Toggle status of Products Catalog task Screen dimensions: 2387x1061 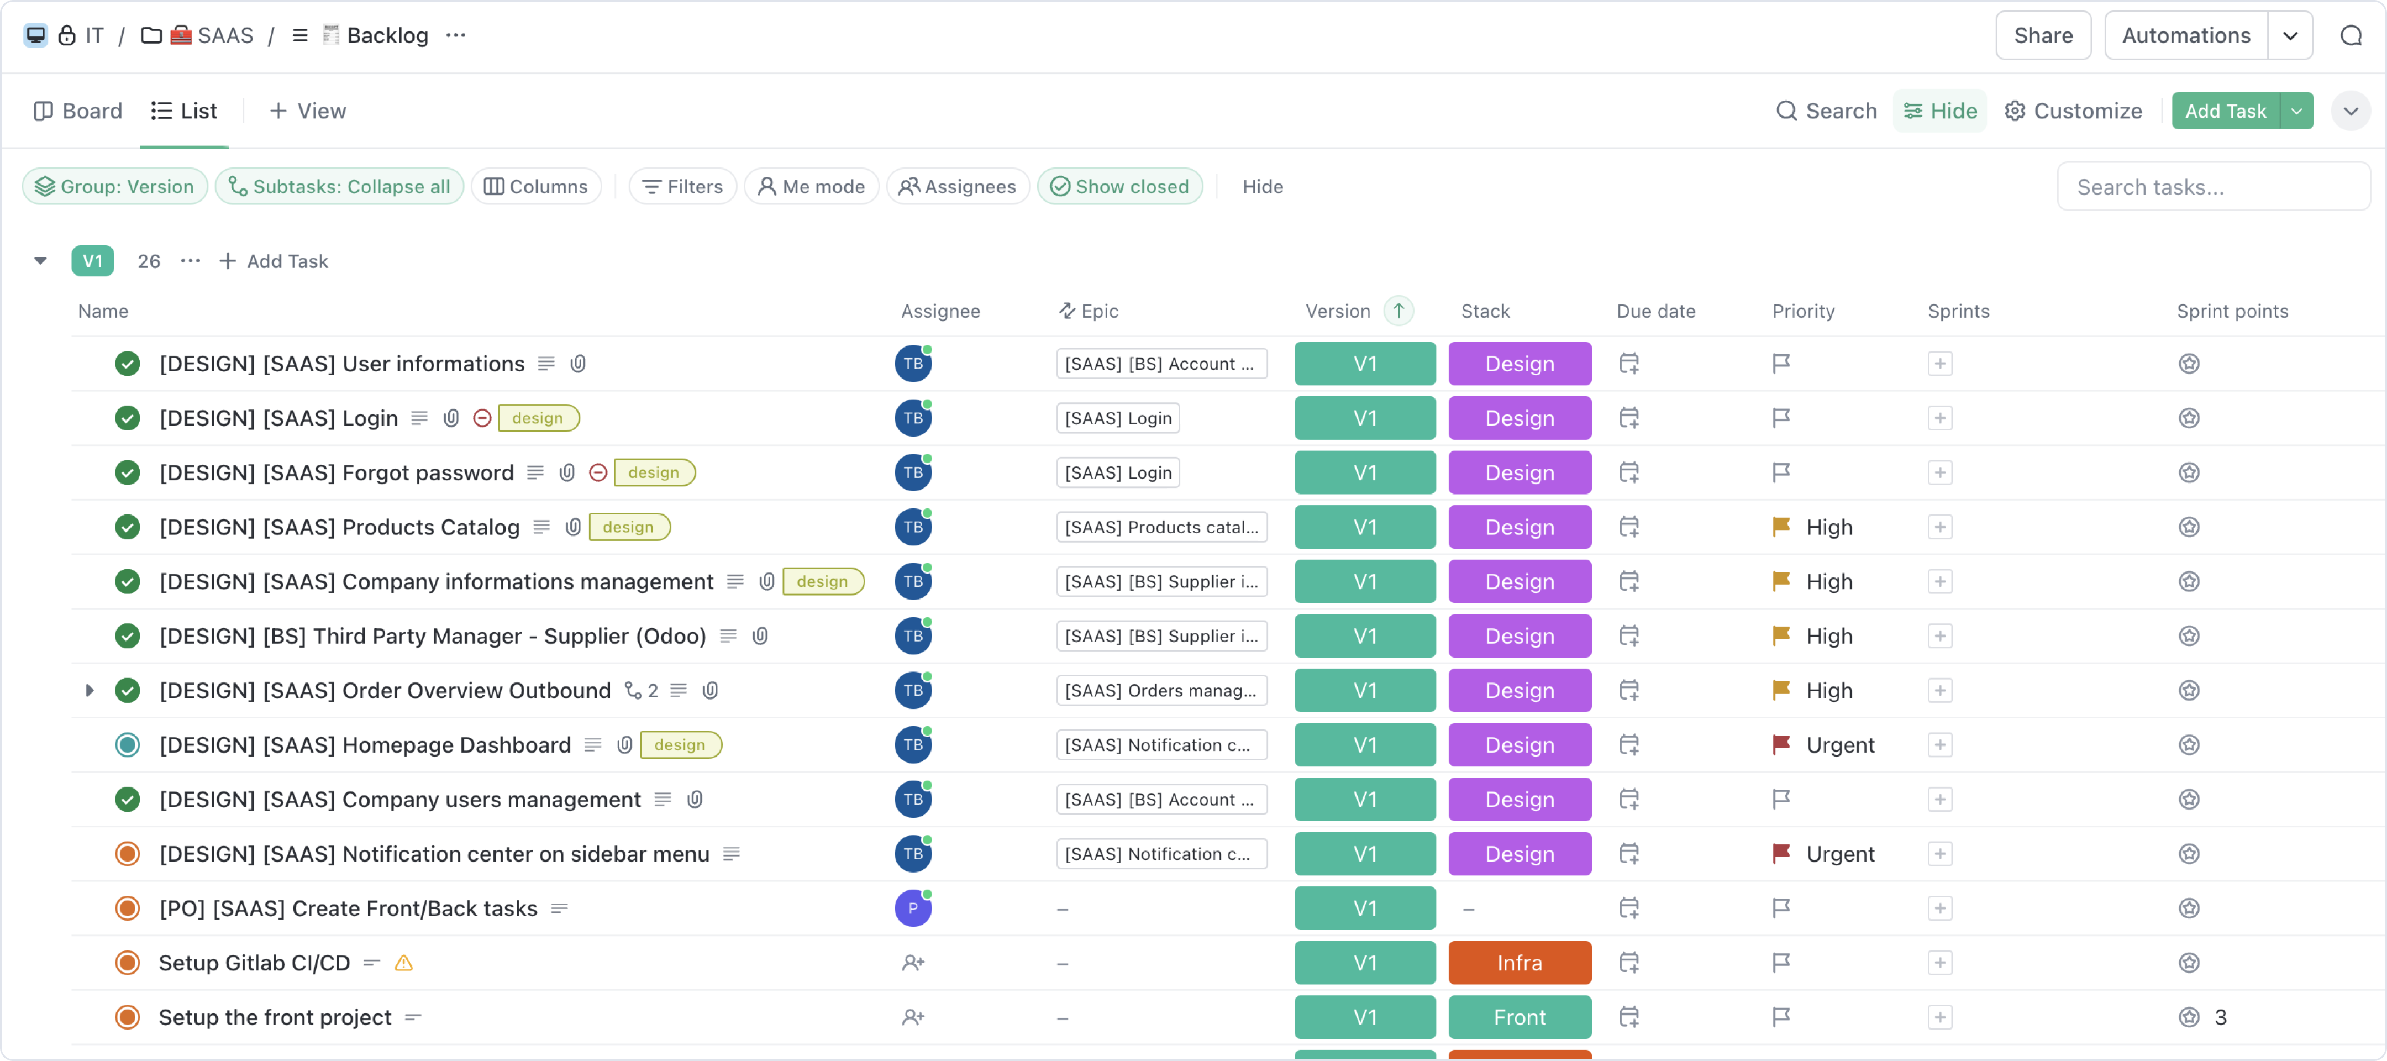click(127, 527)
